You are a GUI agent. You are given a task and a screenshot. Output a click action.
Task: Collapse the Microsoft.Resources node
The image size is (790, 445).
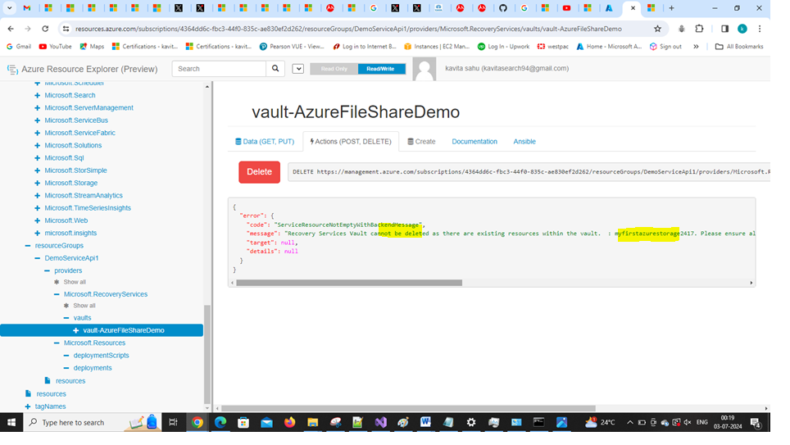coord(57,343)
